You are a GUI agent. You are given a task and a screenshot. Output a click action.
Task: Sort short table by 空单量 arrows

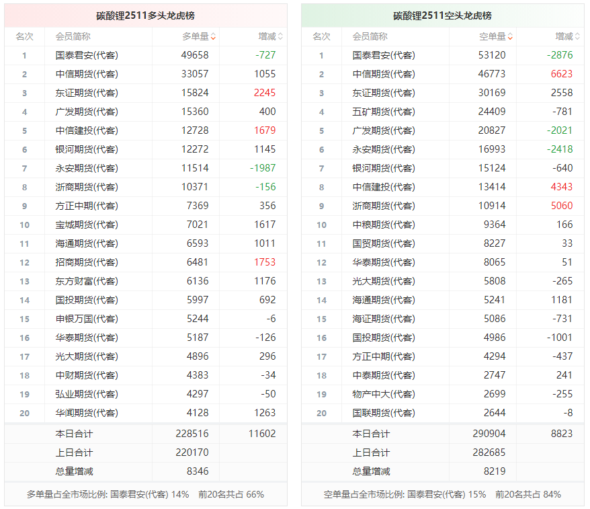coord(510,36)
